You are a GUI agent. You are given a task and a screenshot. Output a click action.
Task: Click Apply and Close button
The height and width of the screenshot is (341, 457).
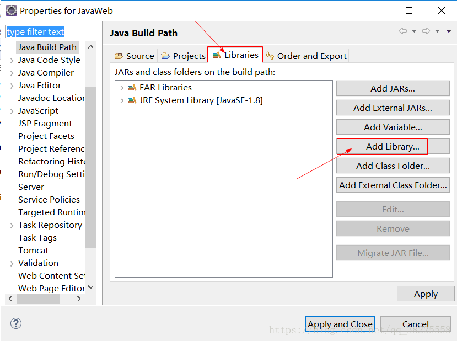tap(340, 324)
